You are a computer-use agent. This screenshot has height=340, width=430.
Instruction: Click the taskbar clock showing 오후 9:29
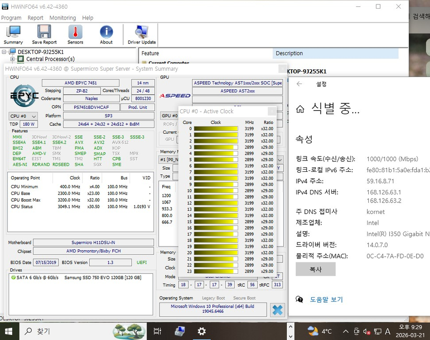[x=410, y=331]
